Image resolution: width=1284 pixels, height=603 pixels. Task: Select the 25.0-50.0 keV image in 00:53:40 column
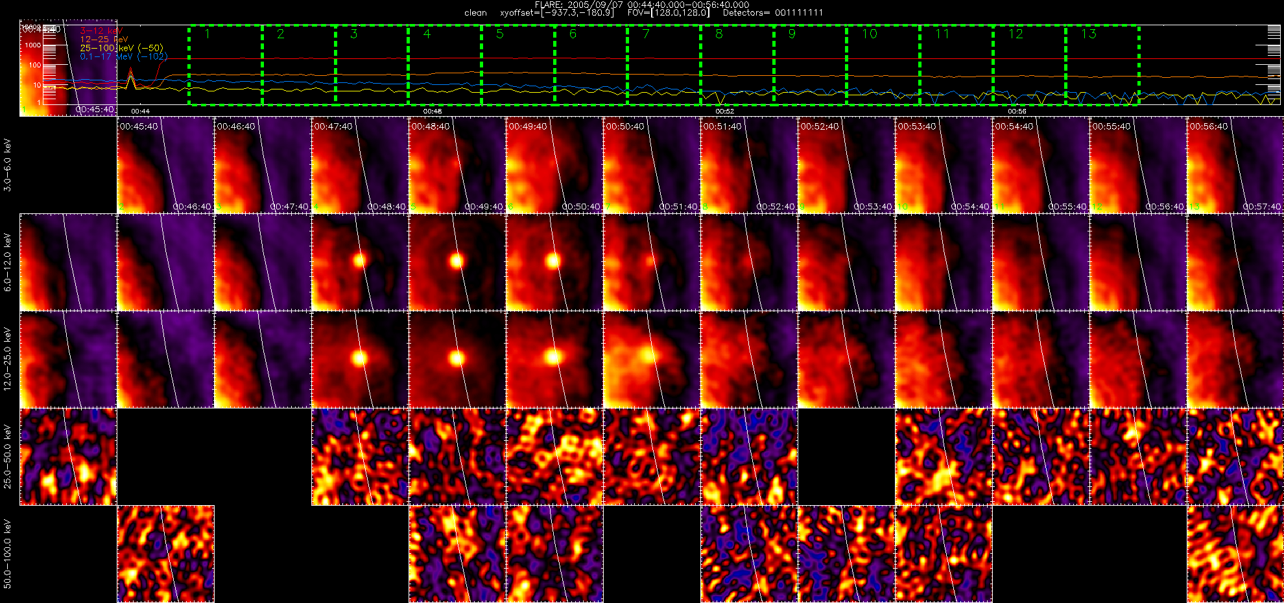[x=944, y=457]
